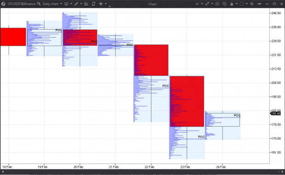
Task: Click the right arrow of horizontal scrollbar
Action: click(282, 171)
